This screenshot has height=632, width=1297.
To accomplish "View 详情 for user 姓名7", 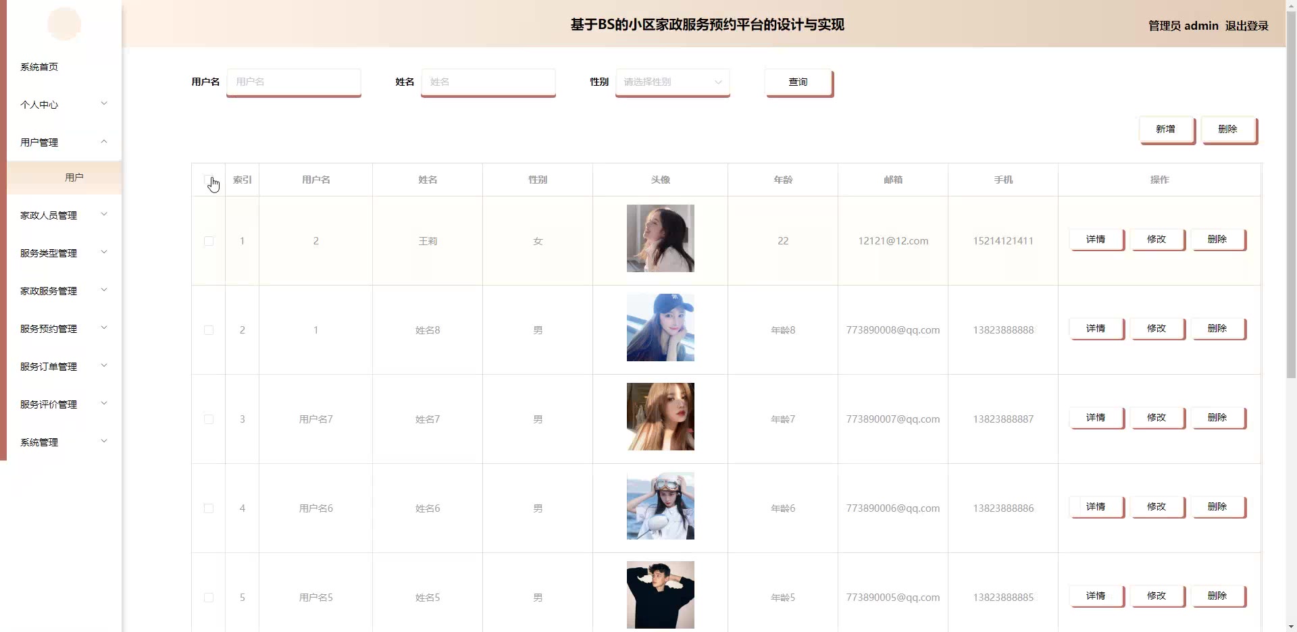I will click(x=1096, y=418).
